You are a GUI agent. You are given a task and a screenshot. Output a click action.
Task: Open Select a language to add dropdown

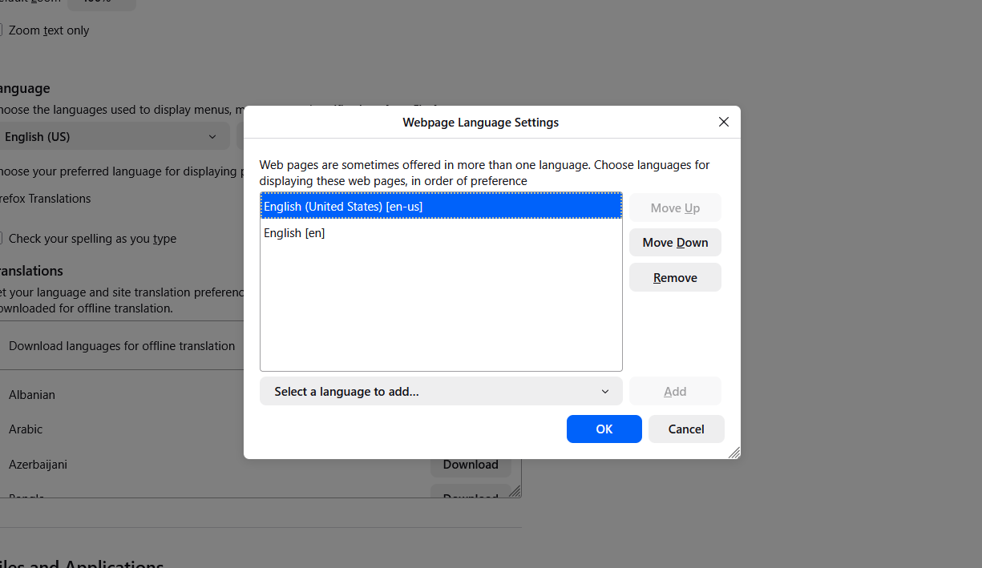pyautogui.click(x=441, y=391)
